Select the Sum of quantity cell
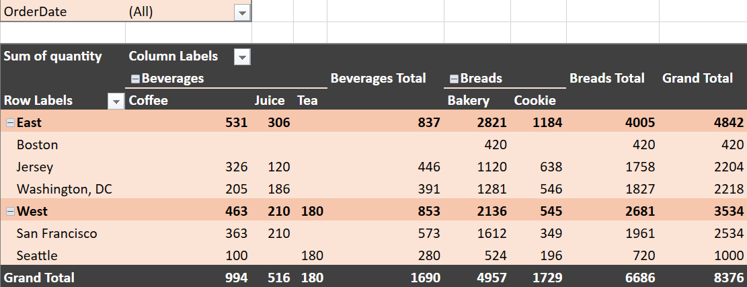The width and height of the screenshot is (747, 287). point(53,56)
